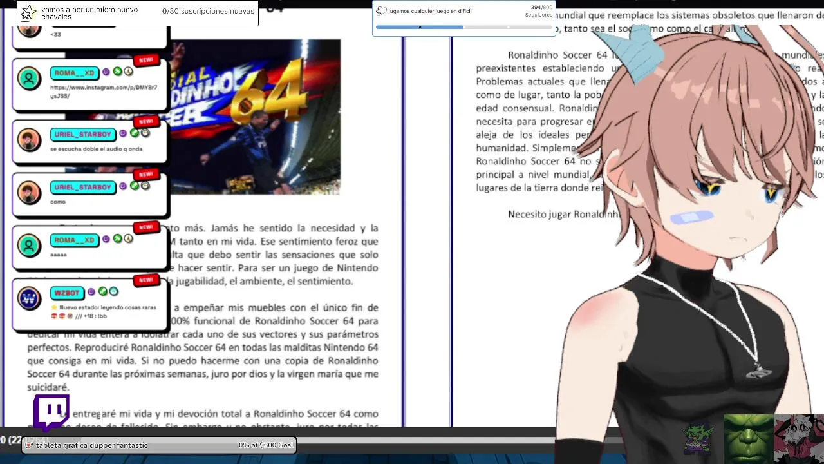Click the 'se escucha doble el audio q onda' message
This screenshot has height=464, width=824.
[x=96, y=149]
